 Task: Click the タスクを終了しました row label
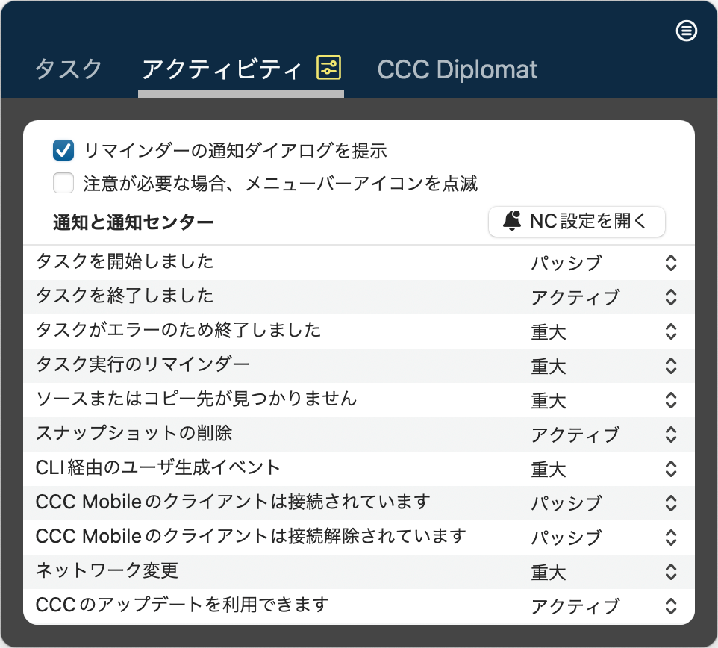(x=125, y=296)
